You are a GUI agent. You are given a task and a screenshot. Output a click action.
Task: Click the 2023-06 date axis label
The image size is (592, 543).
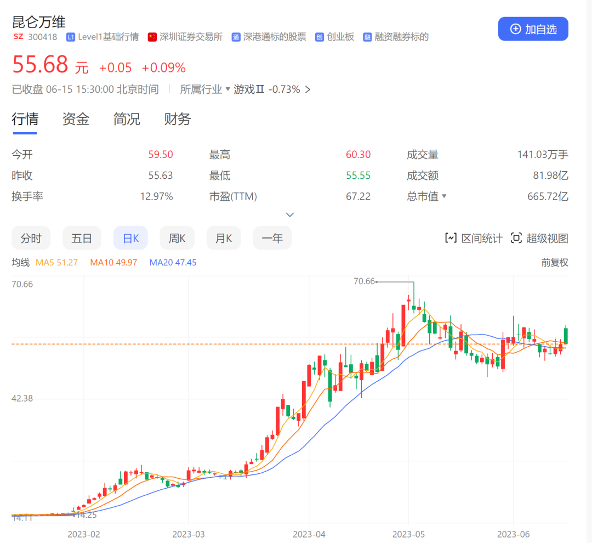point(513,534)
